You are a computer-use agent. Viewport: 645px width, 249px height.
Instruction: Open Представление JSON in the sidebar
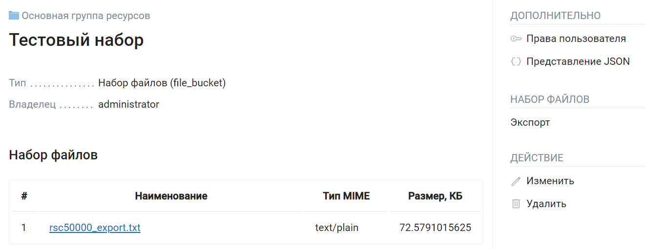coord(578,62)
